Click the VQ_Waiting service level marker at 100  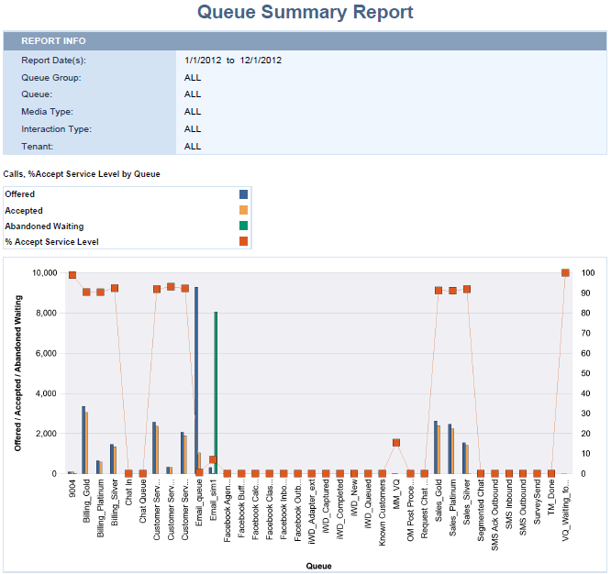coord(565,273)
